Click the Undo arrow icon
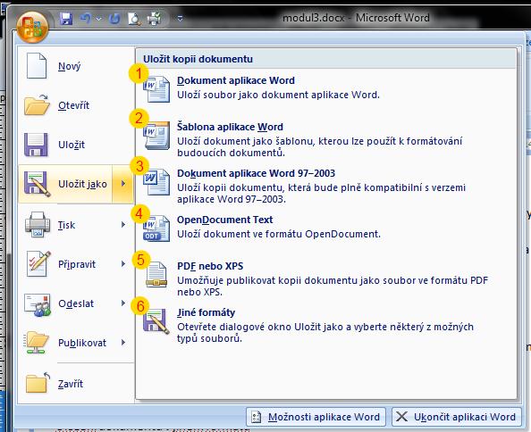Image resolution: width=531 pixels, height=432 pixels. click(x=86, y=18)
